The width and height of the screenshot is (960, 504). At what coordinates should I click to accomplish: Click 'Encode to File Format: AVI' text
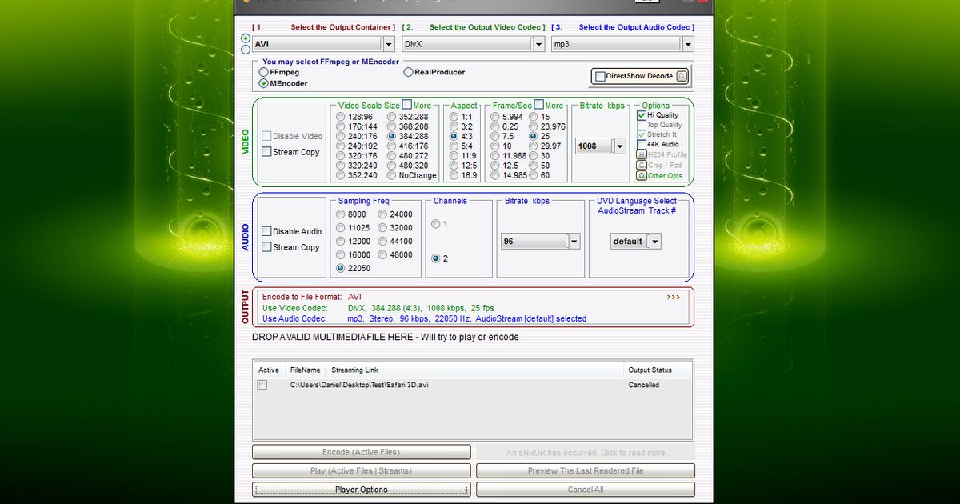[312, 297]
